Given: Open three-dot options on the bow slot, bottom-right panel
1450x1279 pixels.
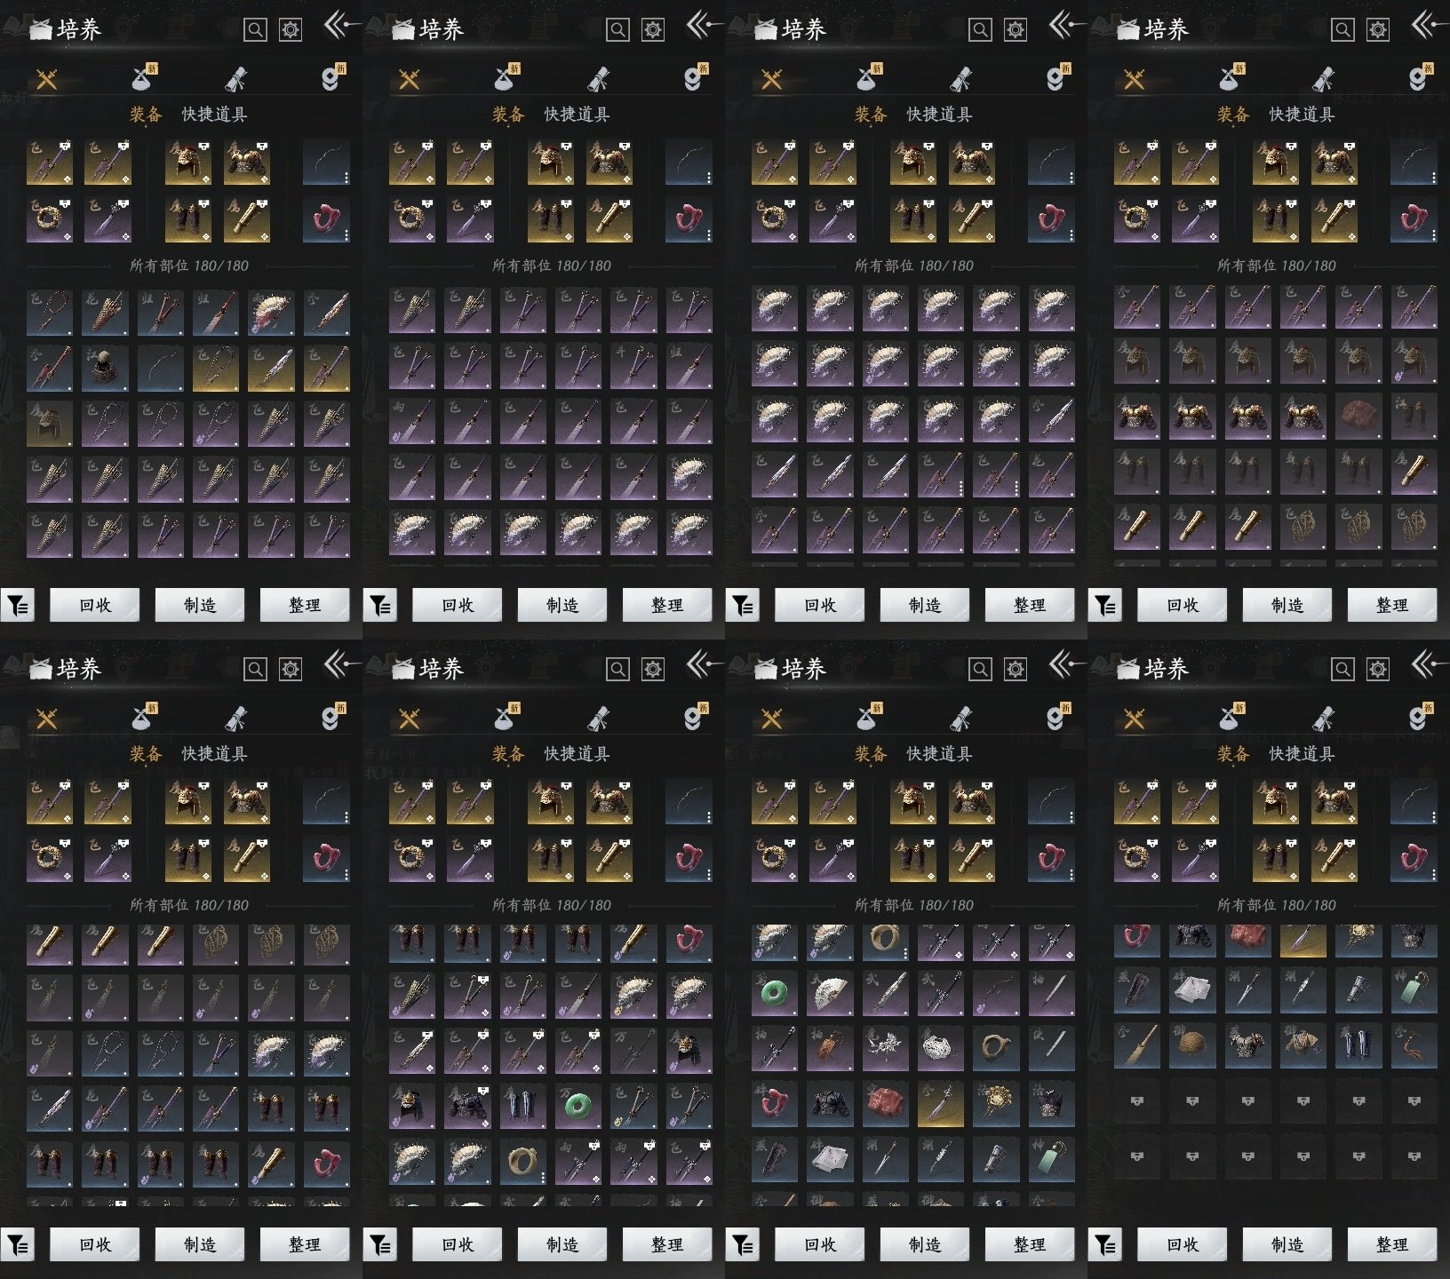Looking at the screenshot, I should click(x=1433, y=817).
